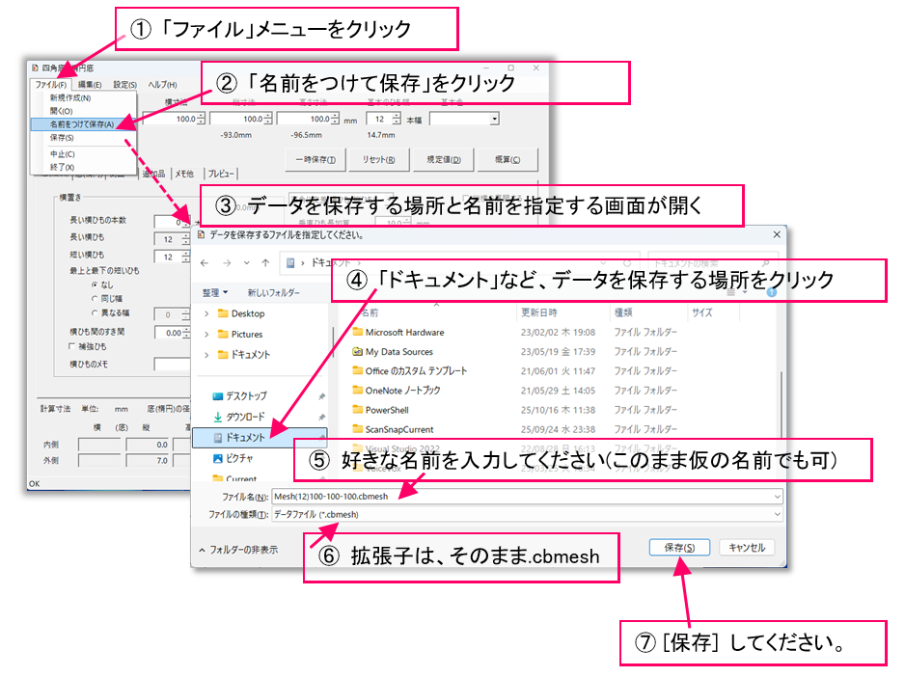Select the 同じ幅 radio button

(x=95, y=300)
